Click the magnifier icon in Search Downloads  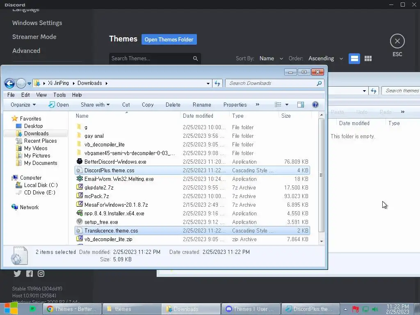(x=319, y=83)
